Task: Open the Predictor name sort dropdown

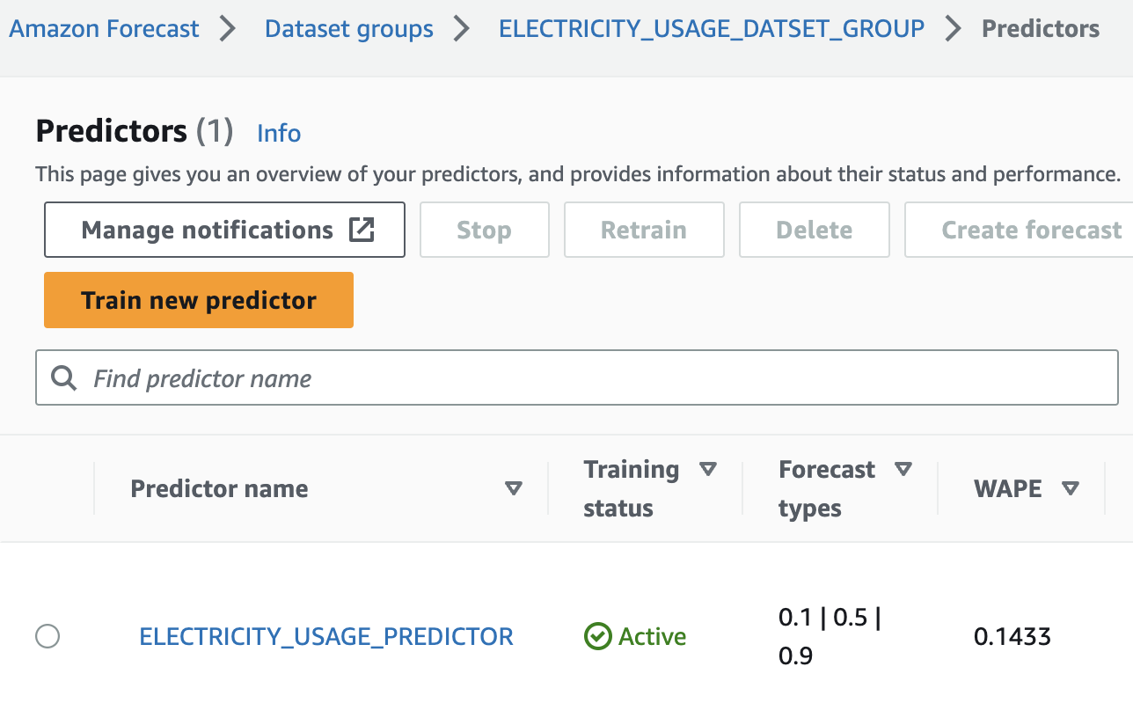Action: click(513, 488)
